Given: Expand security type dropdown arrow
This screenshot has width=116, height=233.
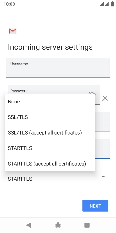Looking at the screenshot, I should pyautogui.click(x=103, y=177).
